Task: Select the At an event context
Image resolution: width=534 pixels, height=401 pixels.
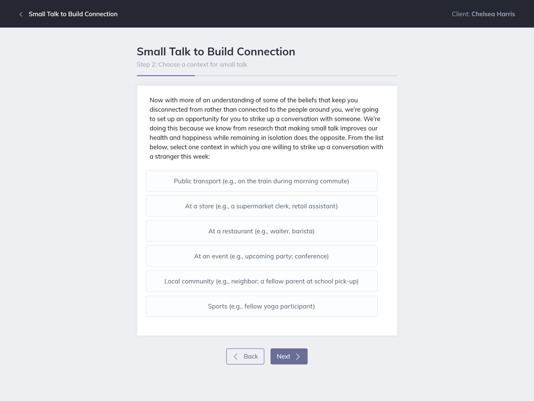Action: [x=262, y=257]
